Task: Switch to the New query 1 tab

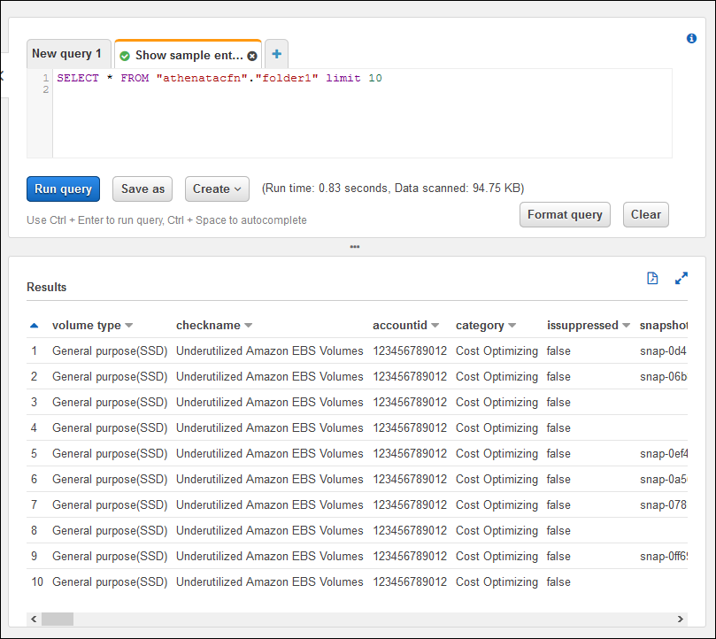Action: click(x=68, y=54)
